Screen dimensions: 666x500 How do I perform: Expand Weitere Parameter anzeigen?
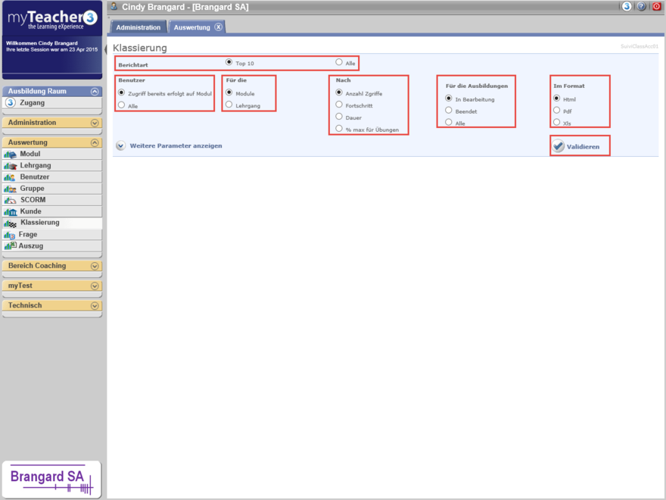tap(121, 145)
